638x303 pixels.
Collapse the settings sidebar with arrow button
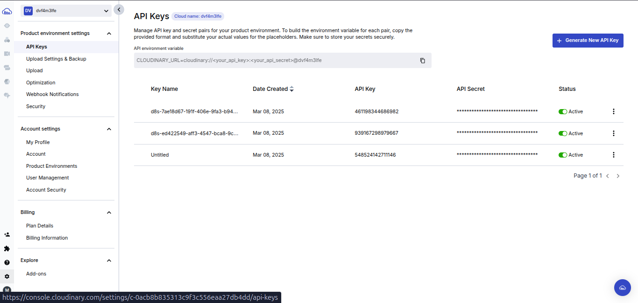[119, 9]
